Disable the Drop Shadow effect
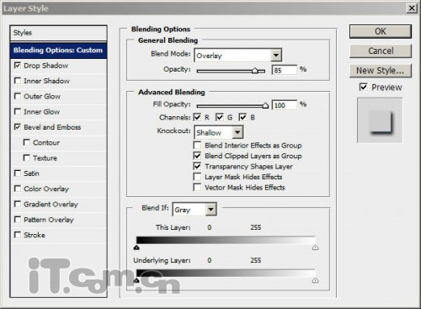The height and width of the screenshot is (309, 421). click(18, 66)
